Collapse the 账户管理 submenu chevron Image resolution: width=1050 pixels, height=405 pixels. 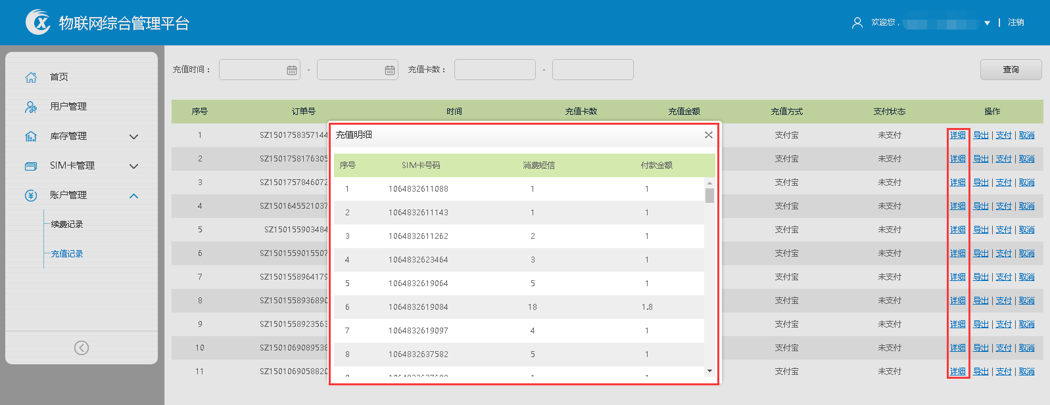click(134, 196)
